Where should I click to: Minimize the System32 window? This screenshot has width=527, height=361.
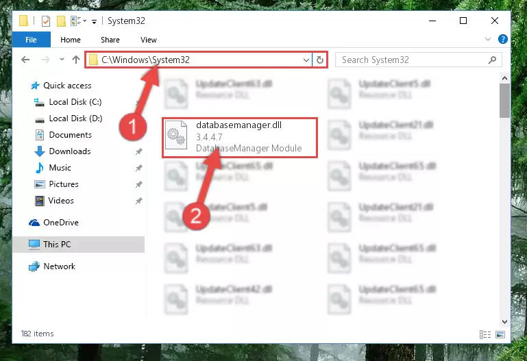coord(432,21)
